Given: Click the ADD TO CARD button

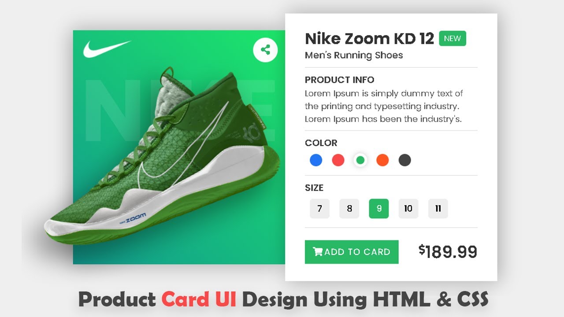Looking at the screenshot, I should [352, 252].
